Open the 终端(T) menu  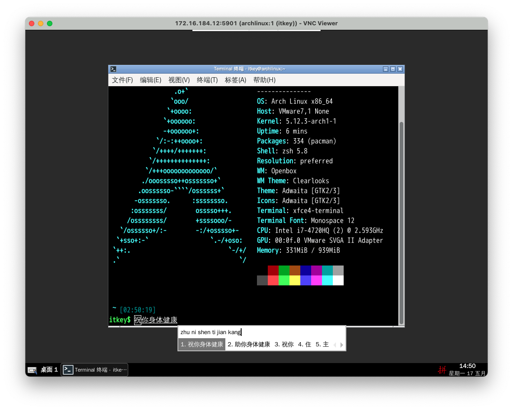tap(207, 80)
